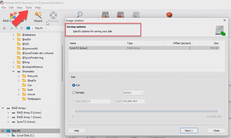Image resolution: width=231 pixels, height=138 pixels.
Task: Open recent locations dropdown arrow
Action: [16, 28]
